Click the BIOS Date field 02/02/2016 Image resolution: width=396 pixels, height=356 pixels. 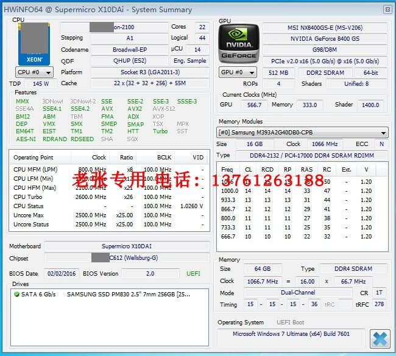coord(62,273)
